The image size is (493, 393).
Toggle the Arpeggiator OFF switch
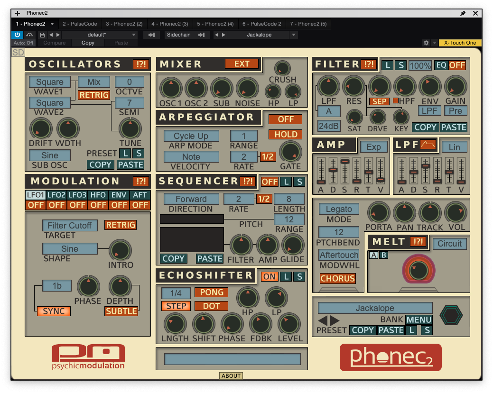coord(286,119)
